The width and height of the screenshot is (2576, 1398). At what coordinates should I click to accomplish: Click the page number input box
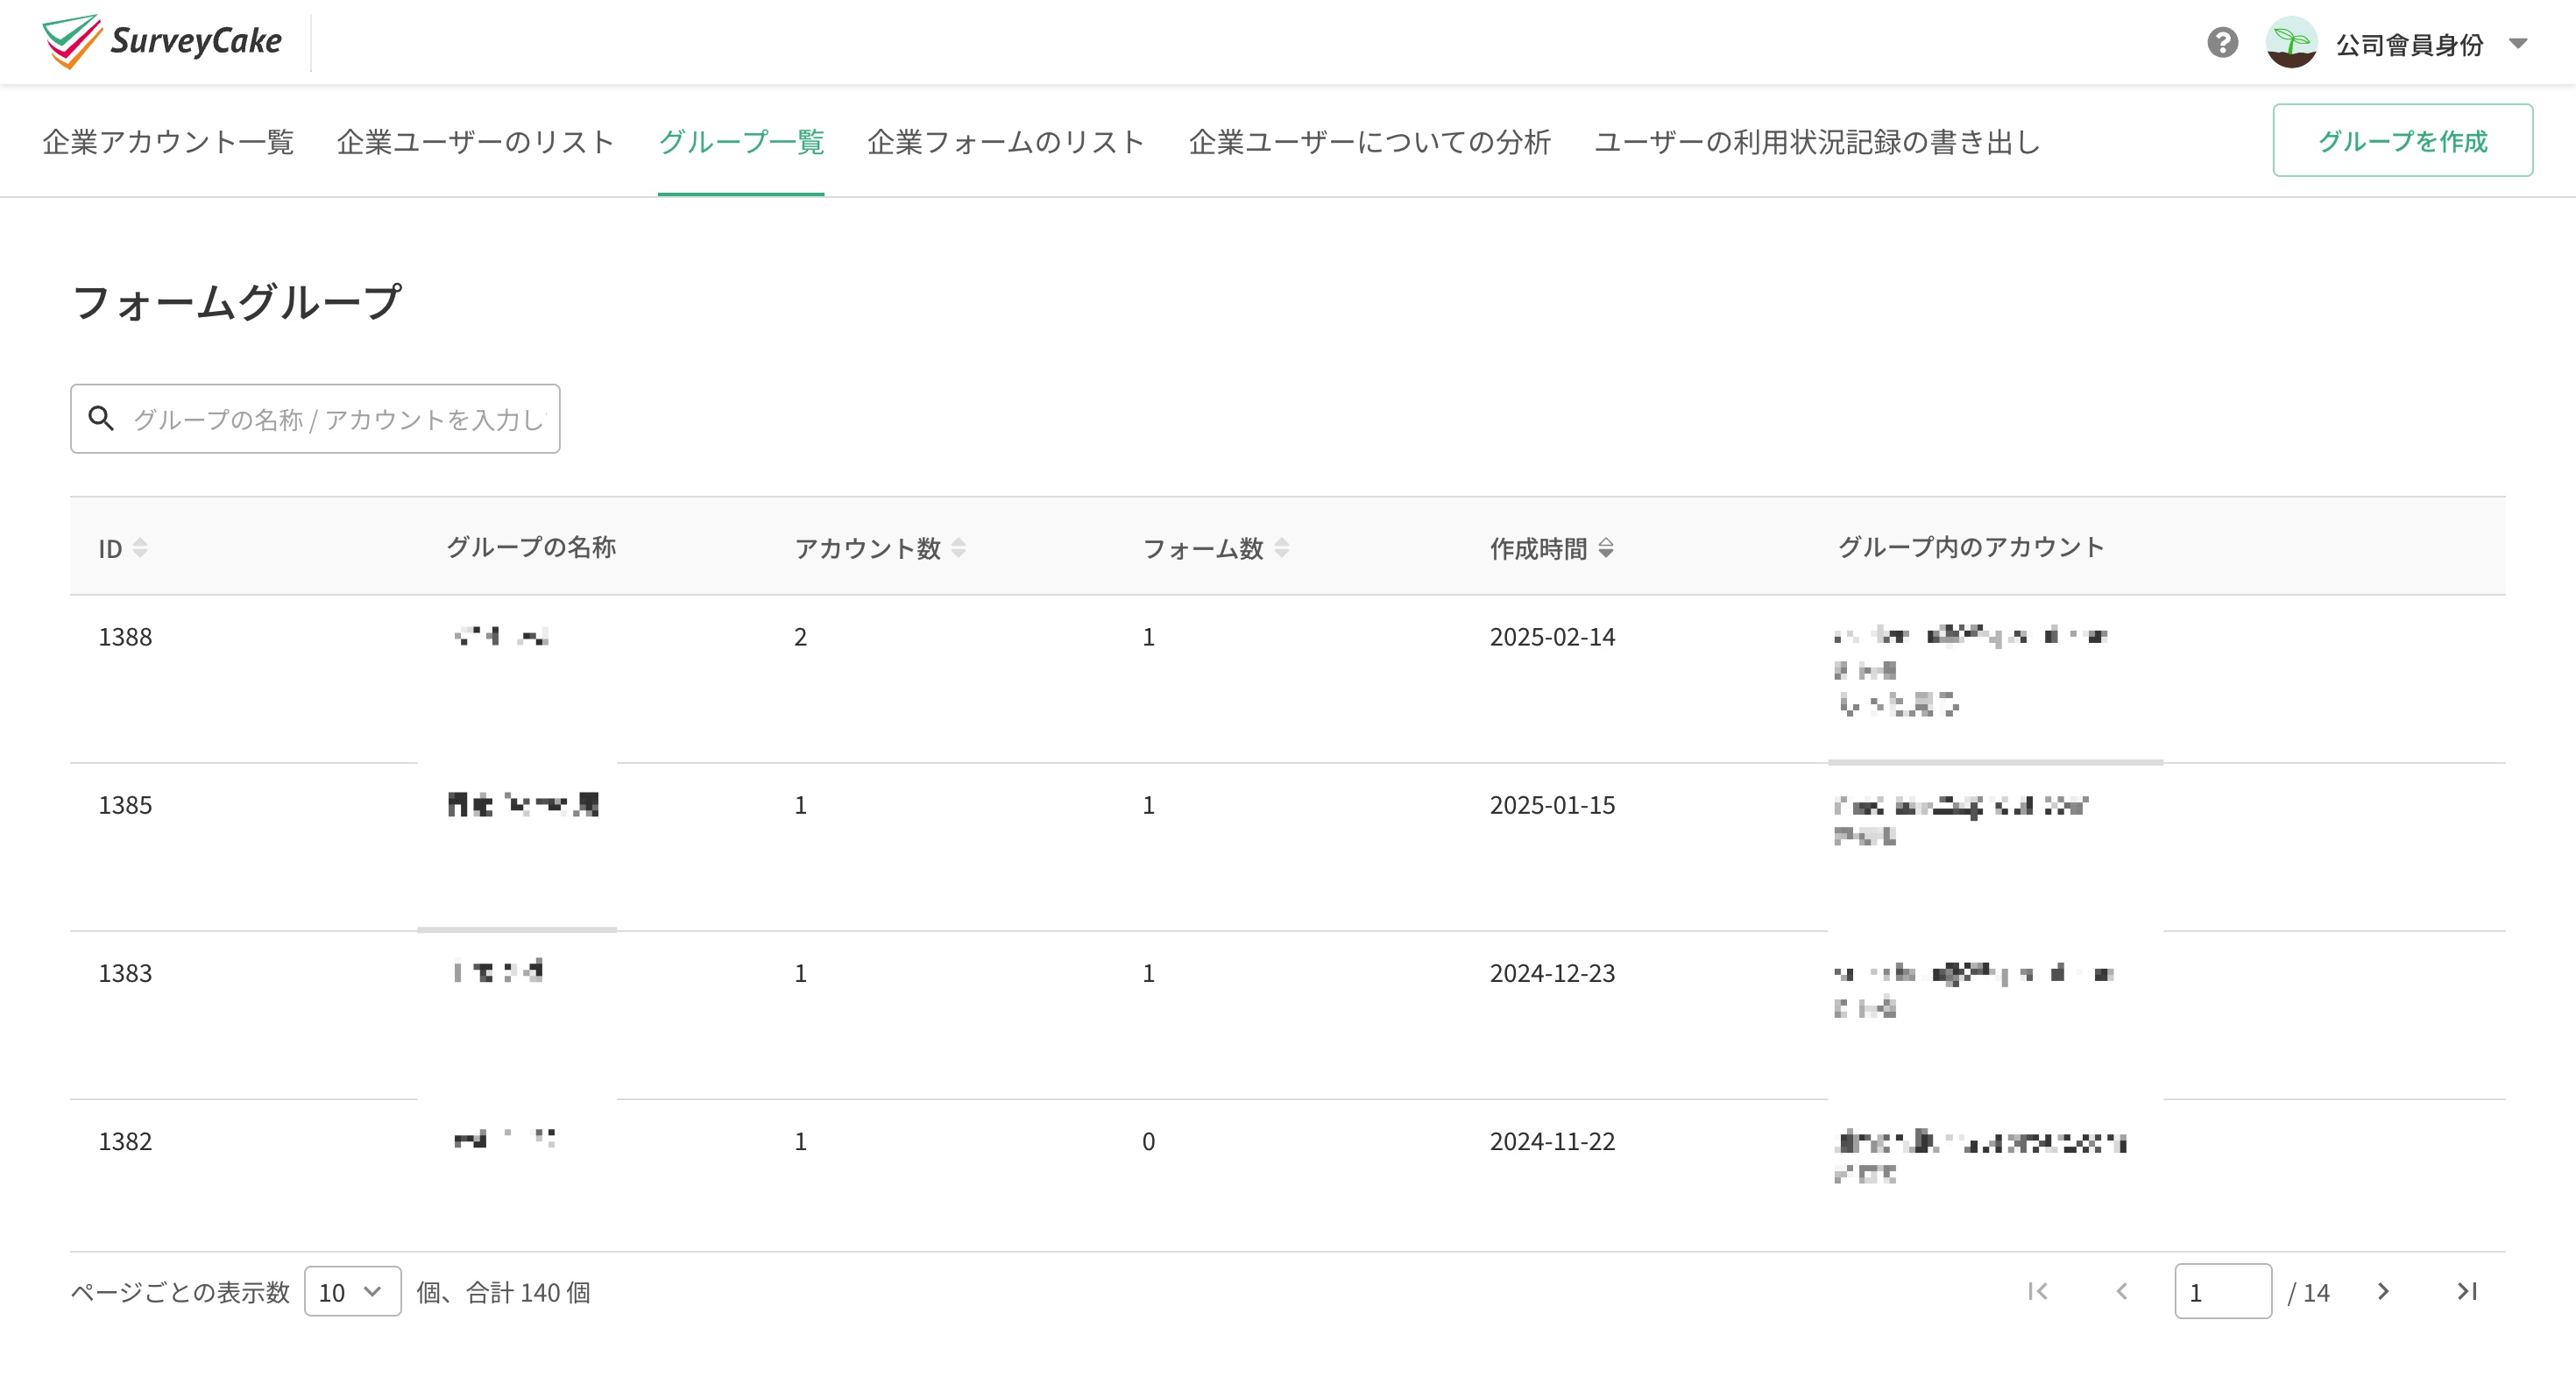pyautogui.click(x=2222, y=1291)
